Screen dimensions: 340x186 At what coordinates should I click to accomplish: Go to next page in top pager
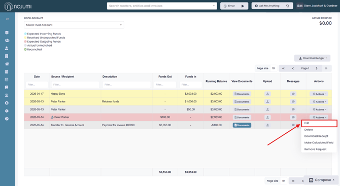[317, 68]
